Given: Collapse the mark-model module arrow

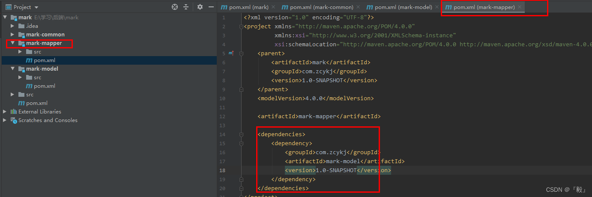Looking at the screenshot, I should coord(13,69).
